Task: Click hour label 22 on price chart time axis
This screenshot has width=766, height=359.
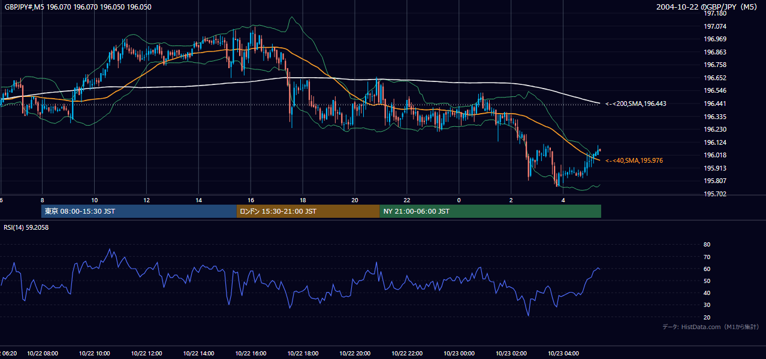Action: (407, 200)
